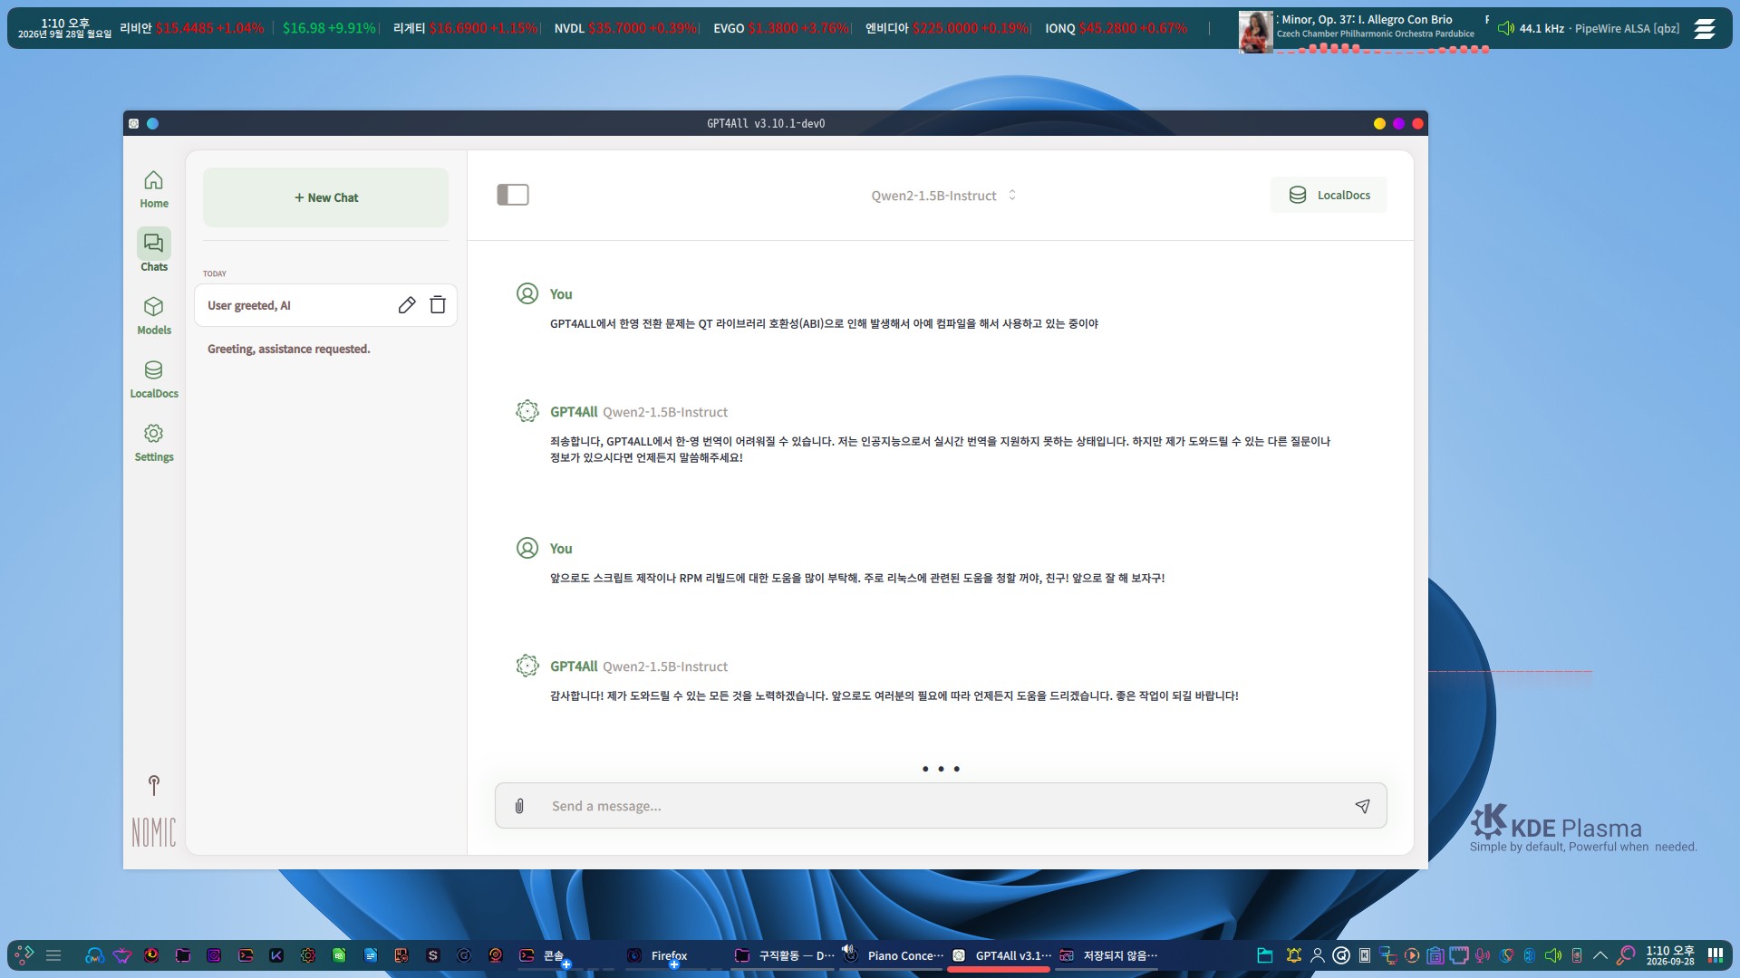Expand hidden system tray icons arrow
The height and width of the screenshot is (978, 1740).
click(1600, 955)
